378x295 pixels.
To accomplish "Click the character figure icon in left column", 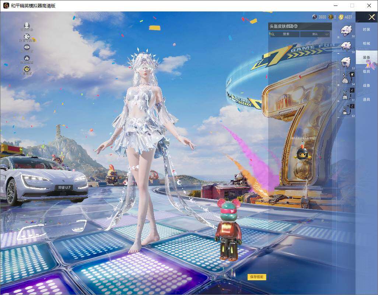I will click(27, 25).
